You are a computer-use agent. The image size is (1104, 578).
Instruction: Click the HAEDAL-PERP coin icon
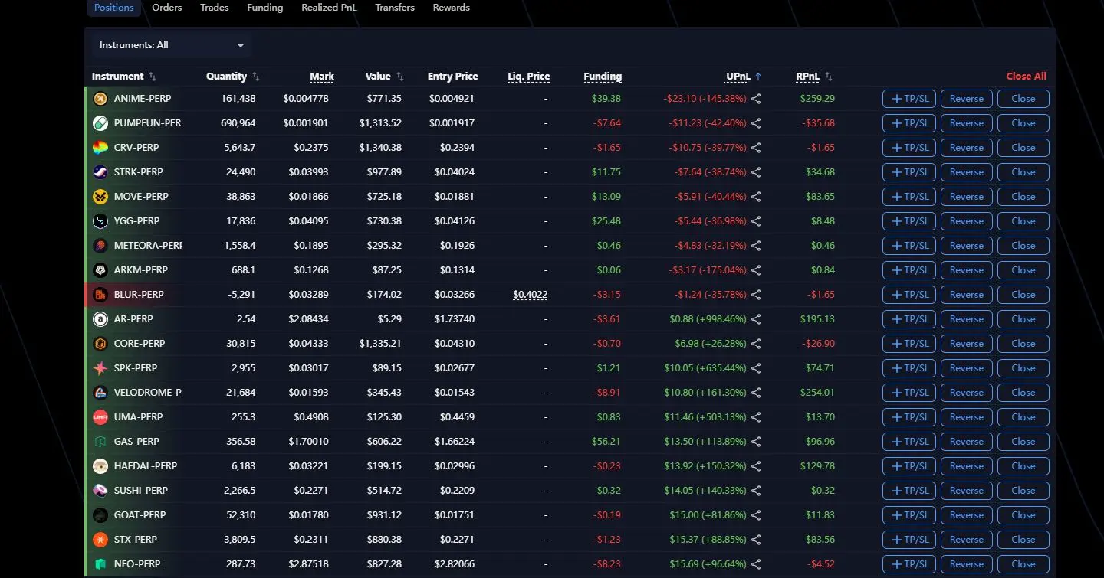pyautogui.click(x=100, y=466)
